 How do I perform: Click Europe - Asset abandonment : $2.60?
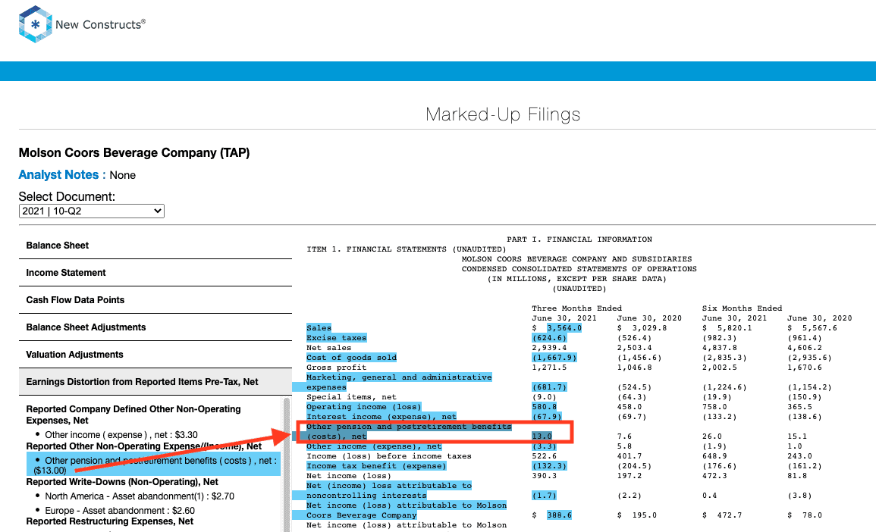tap(120, 511)
